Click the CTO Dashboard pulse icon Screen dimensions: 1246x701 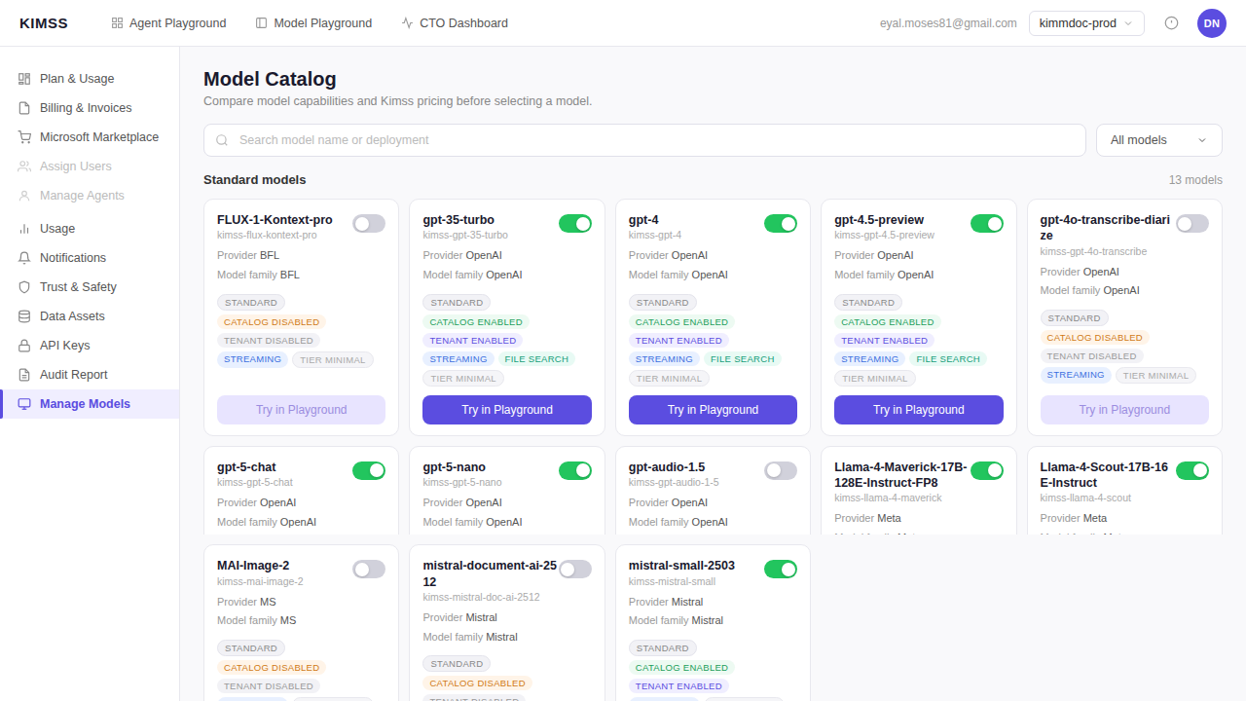click(x=407, y=23)
